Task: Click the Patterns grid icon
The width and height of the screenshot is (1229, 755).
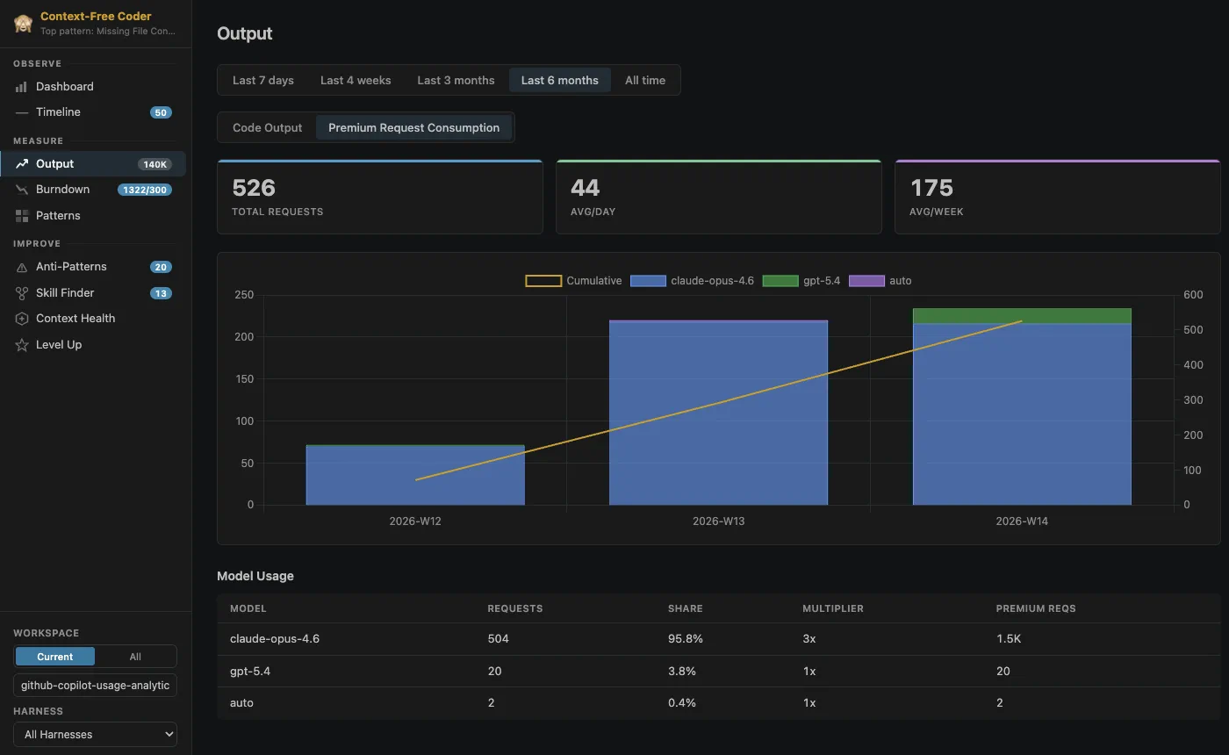Action: tap(22, 216)
